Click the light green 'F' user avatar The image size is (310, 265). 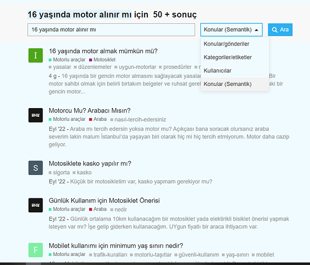(x=36, y=250)
